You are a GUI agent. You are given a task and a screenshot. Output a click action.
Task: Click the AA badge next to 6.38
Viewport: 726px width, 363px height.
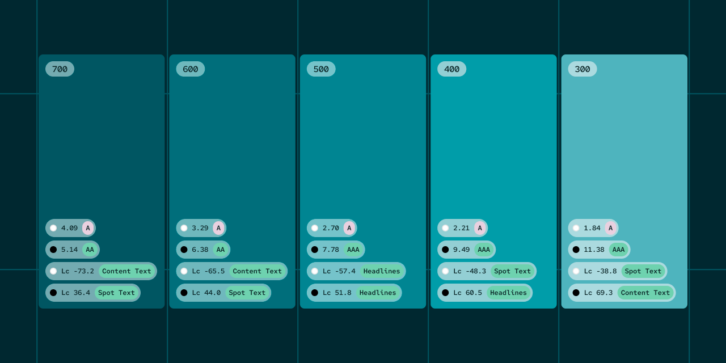tap(221, 250)
